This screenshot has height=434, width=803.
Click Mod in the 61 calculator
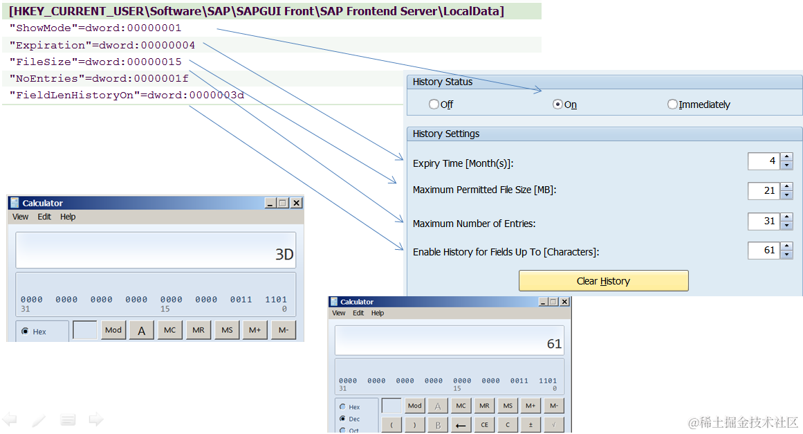pyautogui.click(x=415, y=406)
